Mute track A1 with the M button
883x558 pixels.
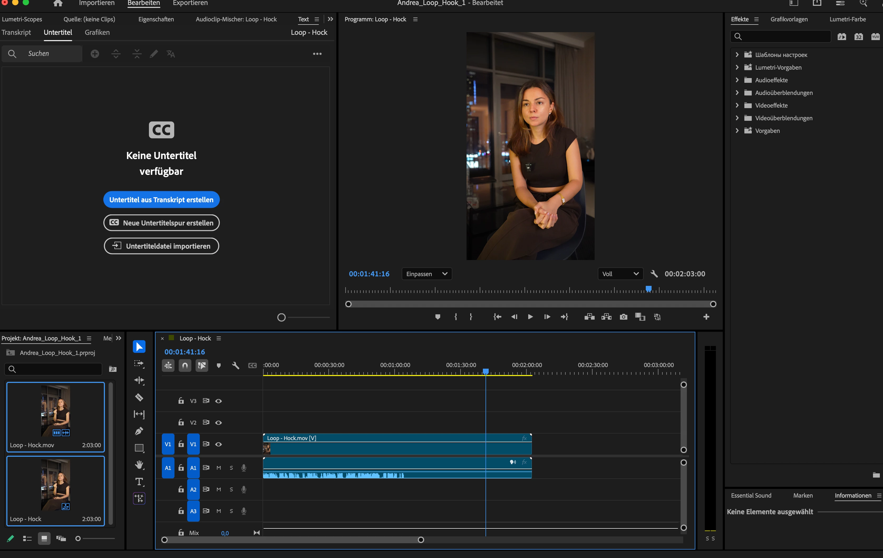[219, 468]
